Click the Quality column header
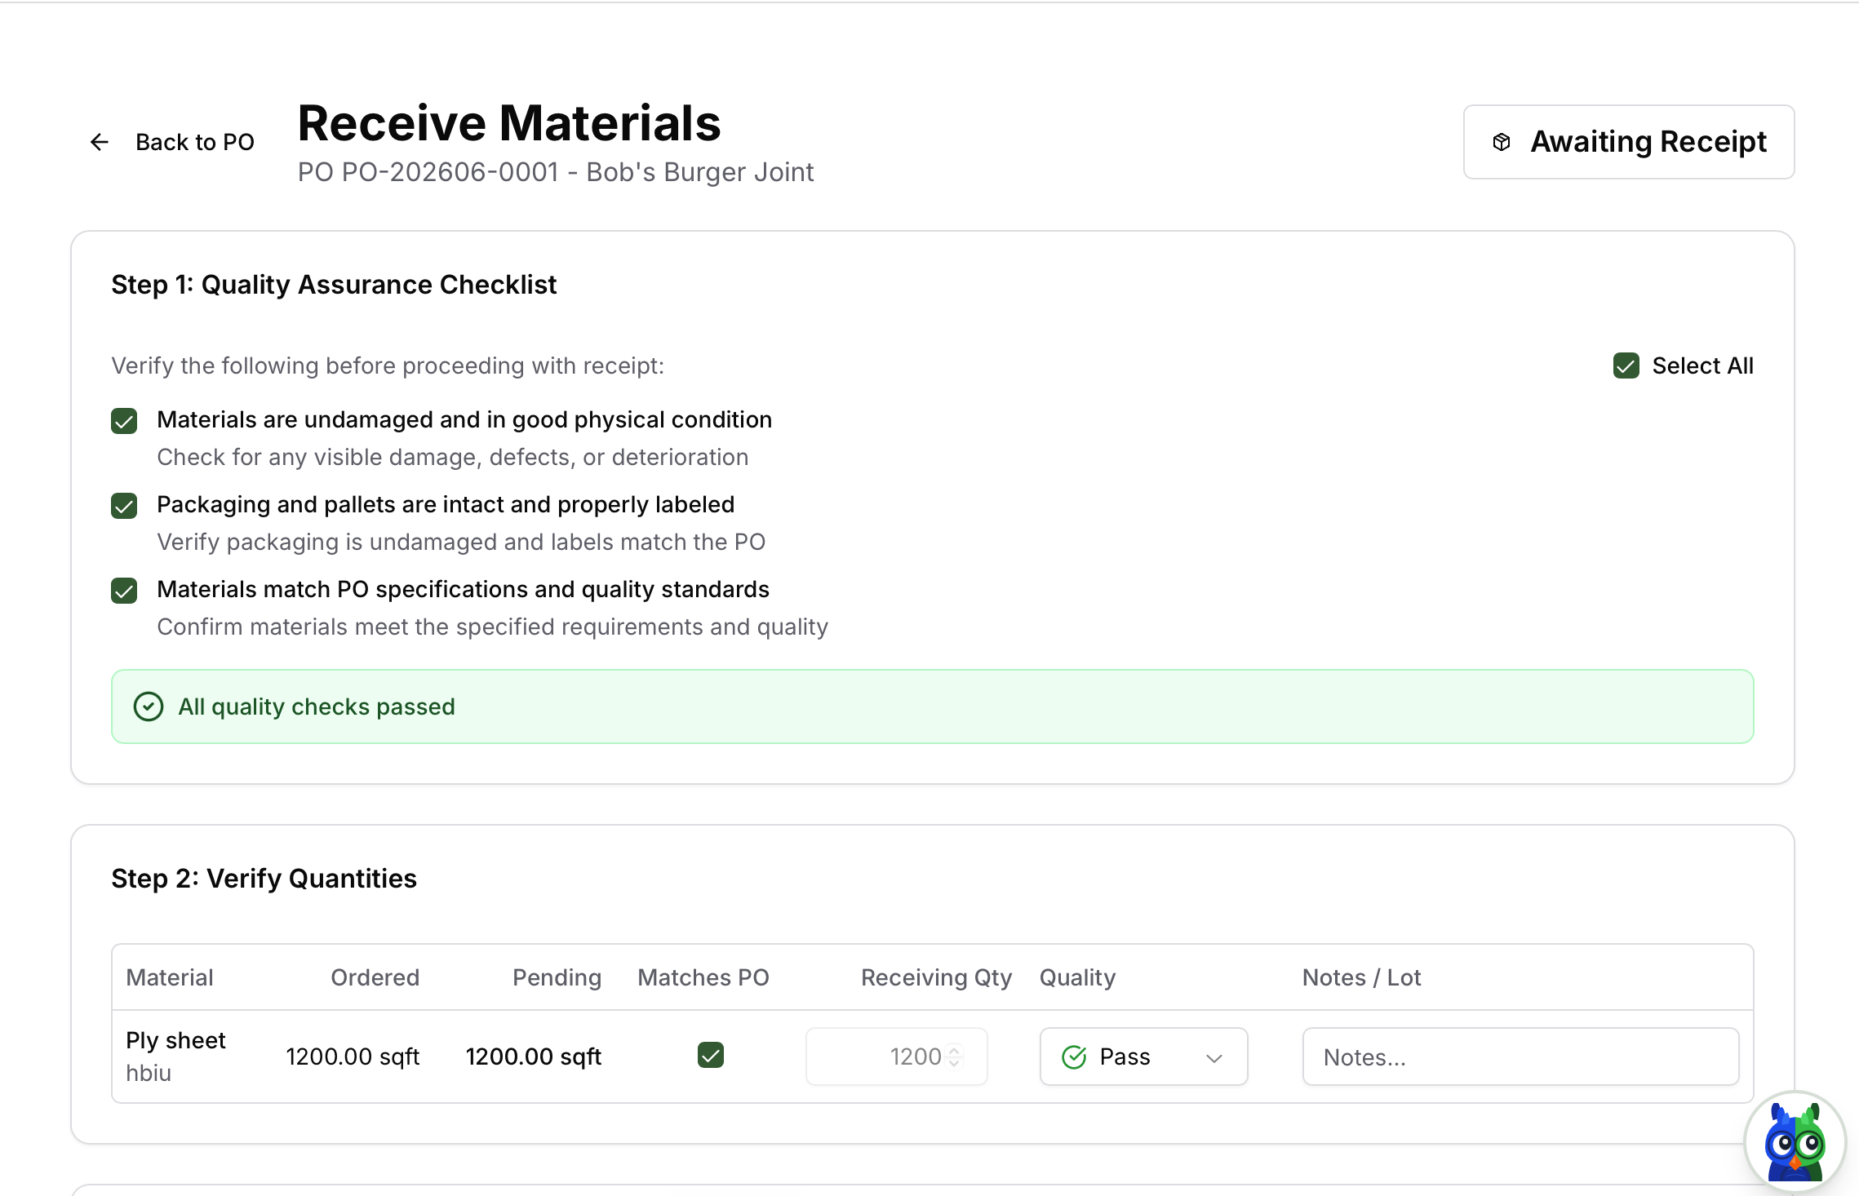The height and width of the screenshot is (1196, 1859). [1077, 977]
